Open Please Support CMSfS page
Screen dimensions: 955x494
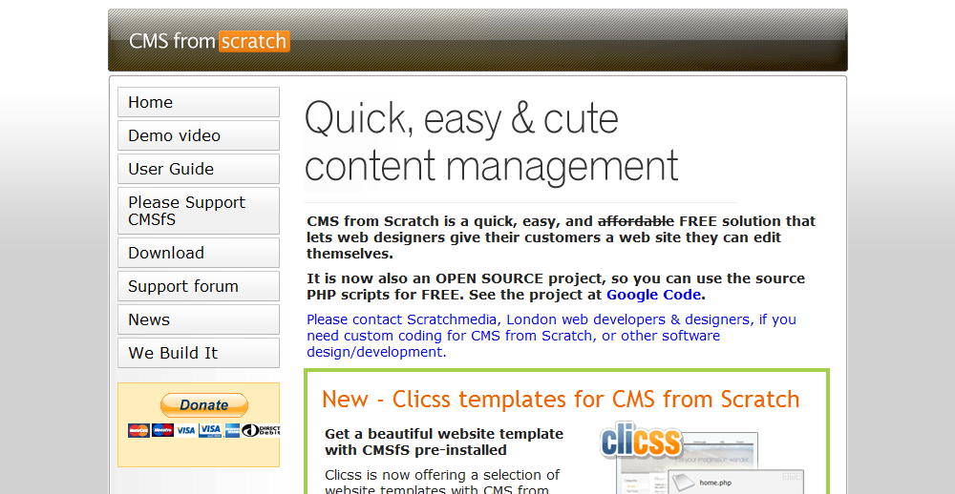(x=199, y=211)
